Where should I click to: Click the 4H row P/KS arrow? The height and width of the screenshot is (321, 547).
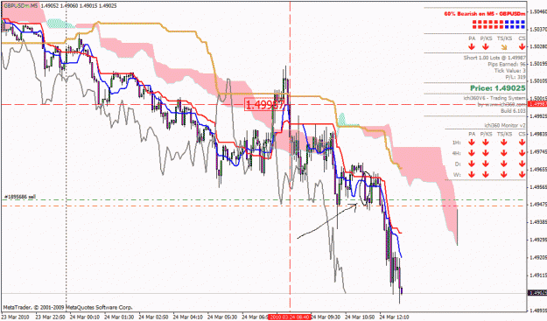[486, 153]
